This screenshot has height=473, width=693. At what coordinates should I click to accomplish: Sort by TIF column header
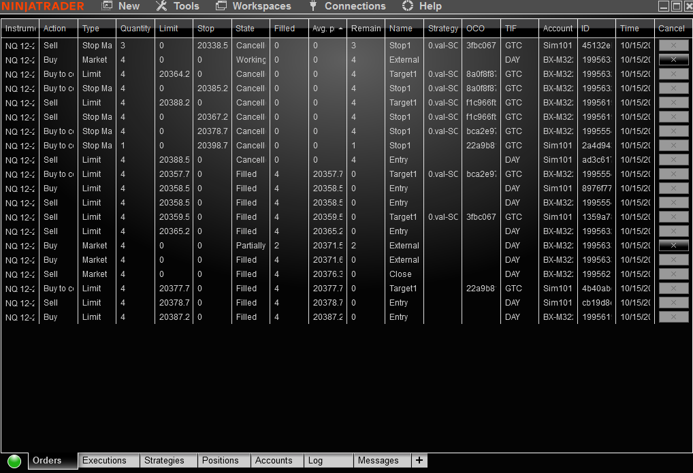pyautogui.click(x=519, y=29)
